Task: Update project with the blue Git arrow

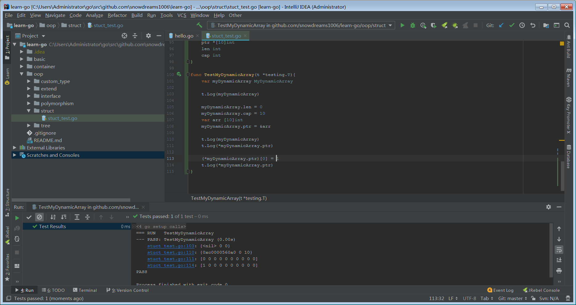Action: 501,25
